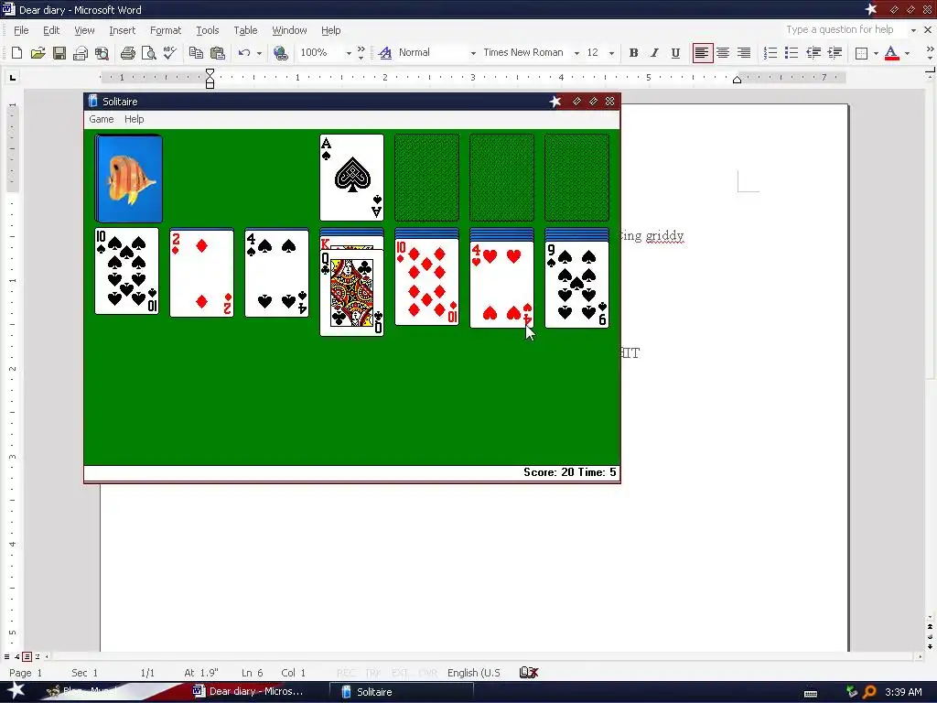Image resolution: width=937 pixels, height=703 pixels.
Task: Open a file with the folder icon
Action: (x=38, y=53)
